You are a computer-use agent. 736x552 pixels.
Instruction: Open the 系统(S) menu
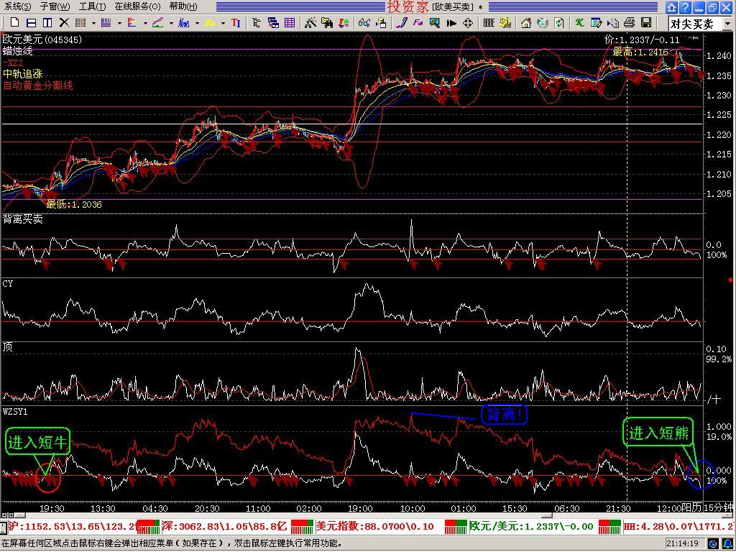(x=17, y=6)
